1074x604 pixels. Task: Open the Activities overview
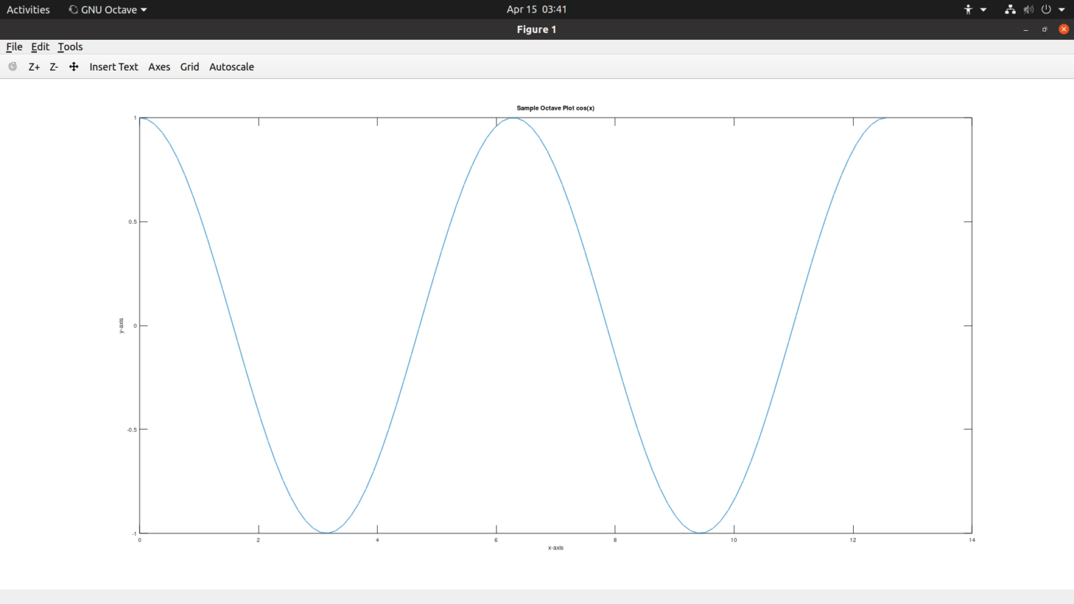click(x=28, y=10)
